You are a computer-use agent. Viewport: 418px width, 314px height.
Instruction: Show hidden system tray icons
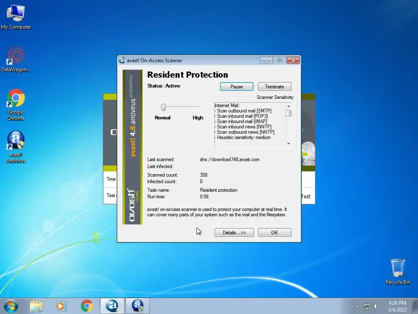click(357, 306)
